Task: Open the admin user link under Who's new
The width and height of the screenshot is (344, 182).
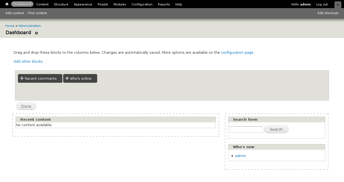Action: (241, 156)
